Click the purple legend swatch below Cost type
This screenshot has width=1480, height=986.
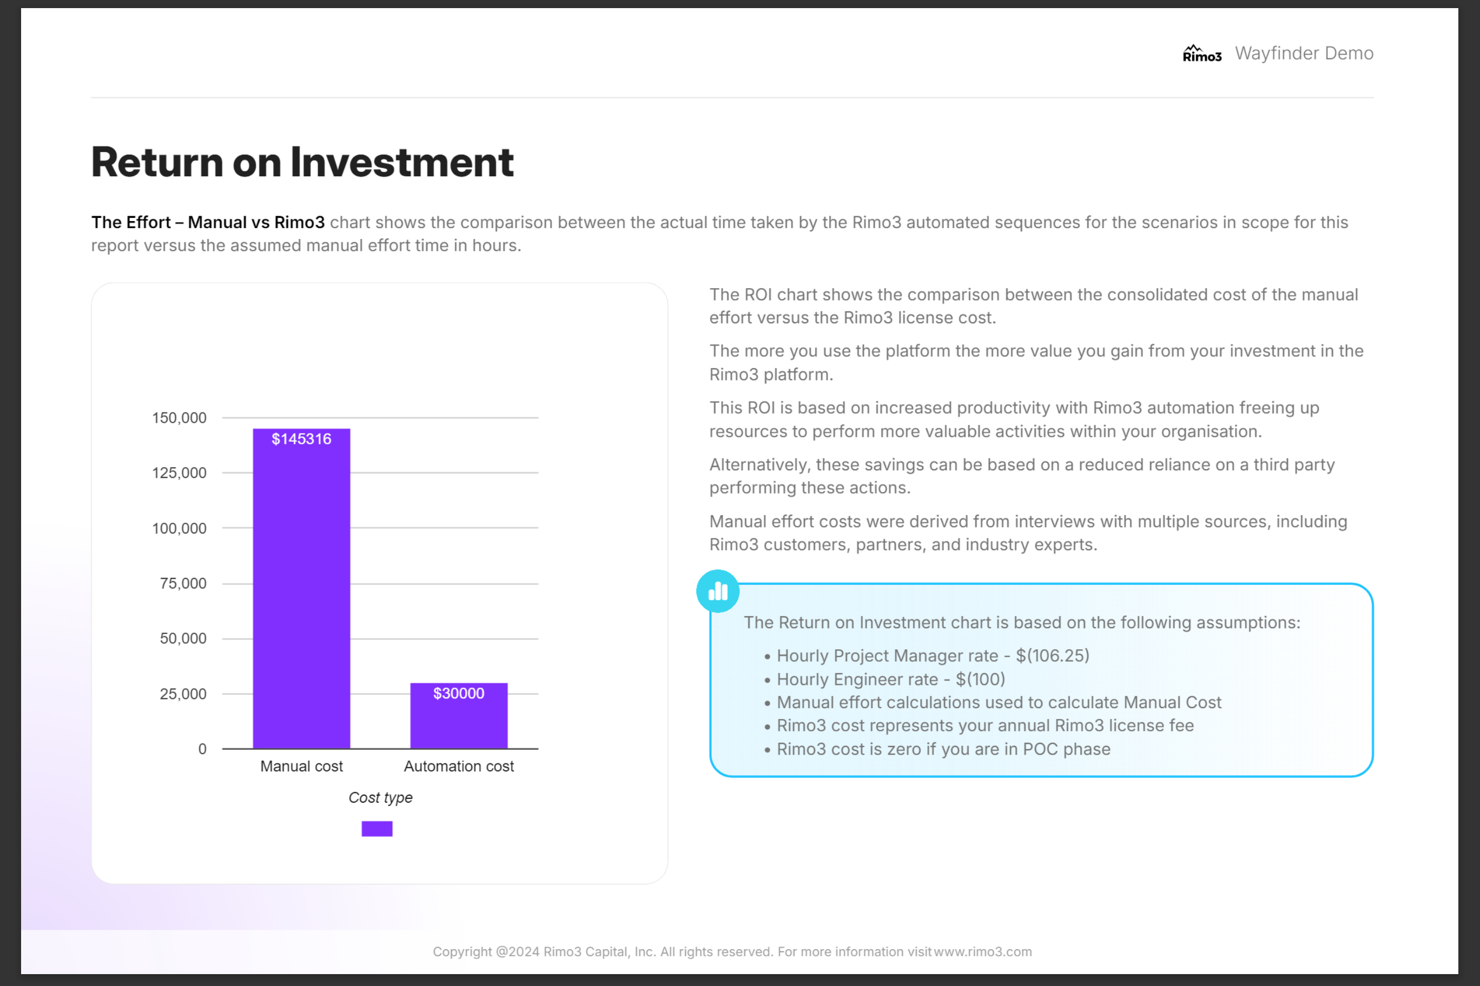point(377,829)
